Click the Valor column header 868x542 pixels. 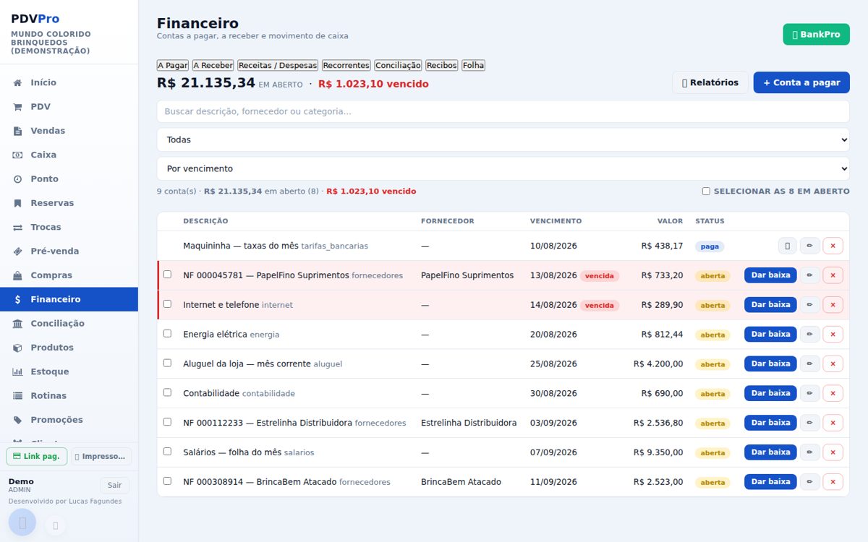(x=670, y=221)
